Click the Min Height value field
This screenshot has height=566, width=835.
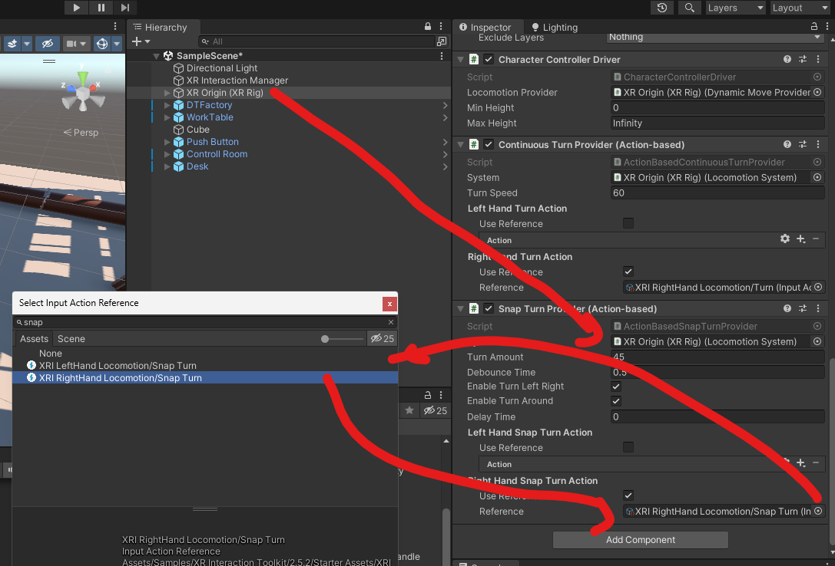717,108
